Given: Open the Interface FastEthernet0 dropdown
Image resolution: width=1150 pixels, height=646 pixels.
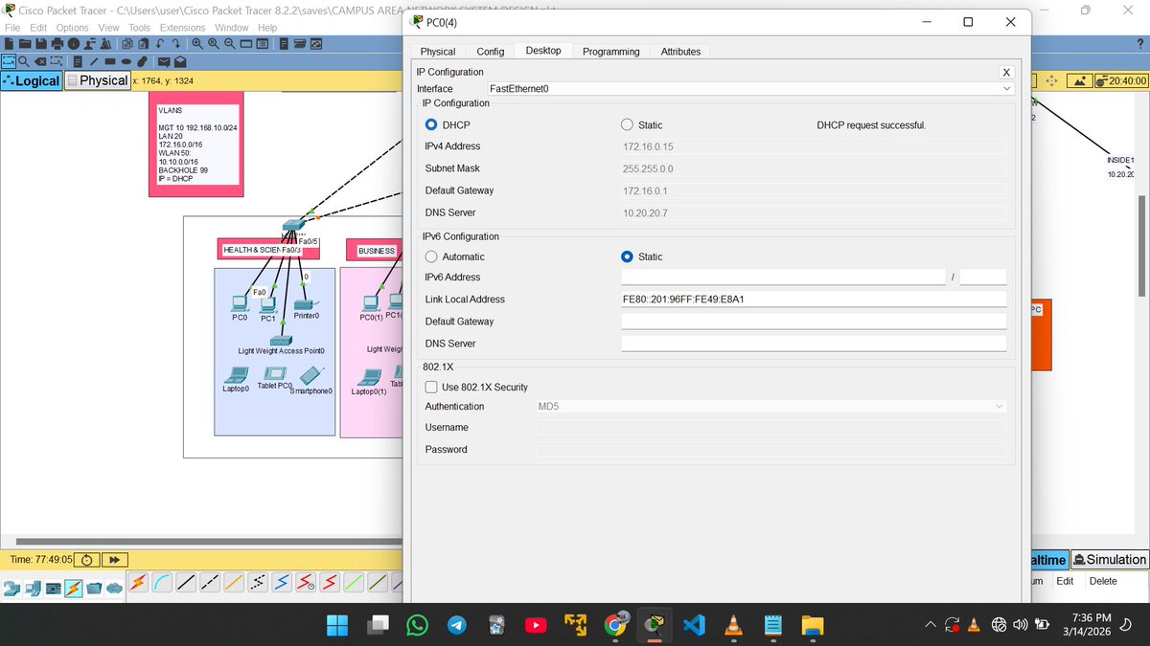Looking at the screenshot, I should (x=750, y=88).
